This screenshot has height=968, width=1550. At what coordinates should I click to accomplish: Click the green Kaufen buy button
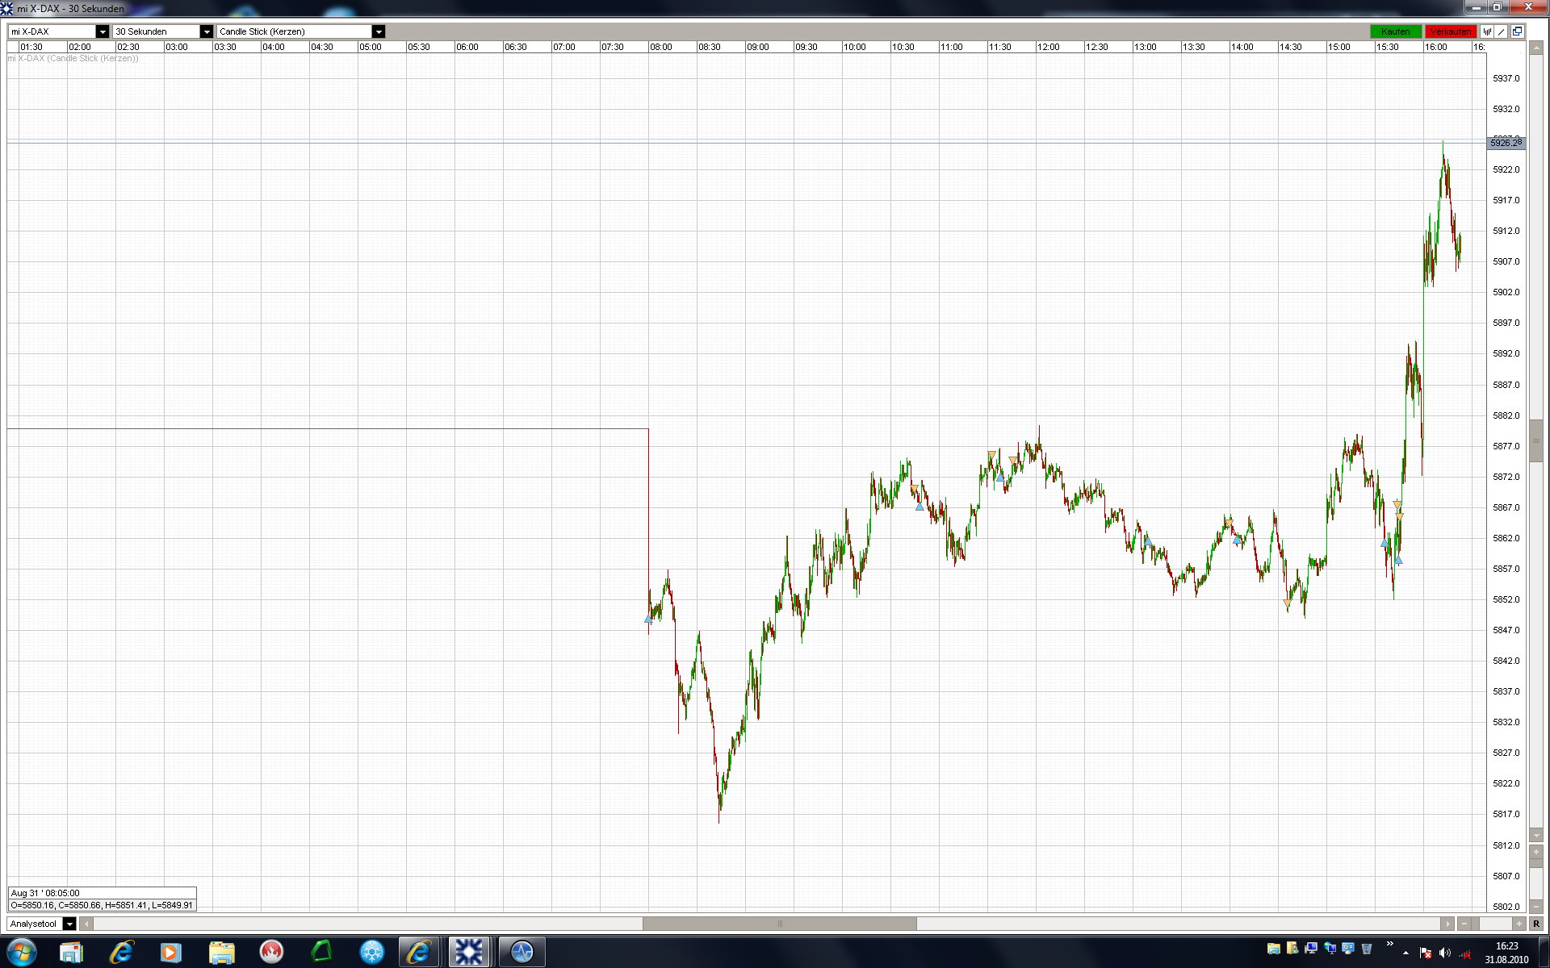[1395, 31]
